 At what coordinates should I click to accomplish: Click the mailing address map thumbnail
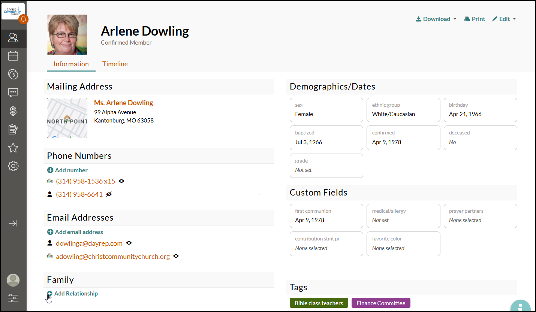point(67,118)
